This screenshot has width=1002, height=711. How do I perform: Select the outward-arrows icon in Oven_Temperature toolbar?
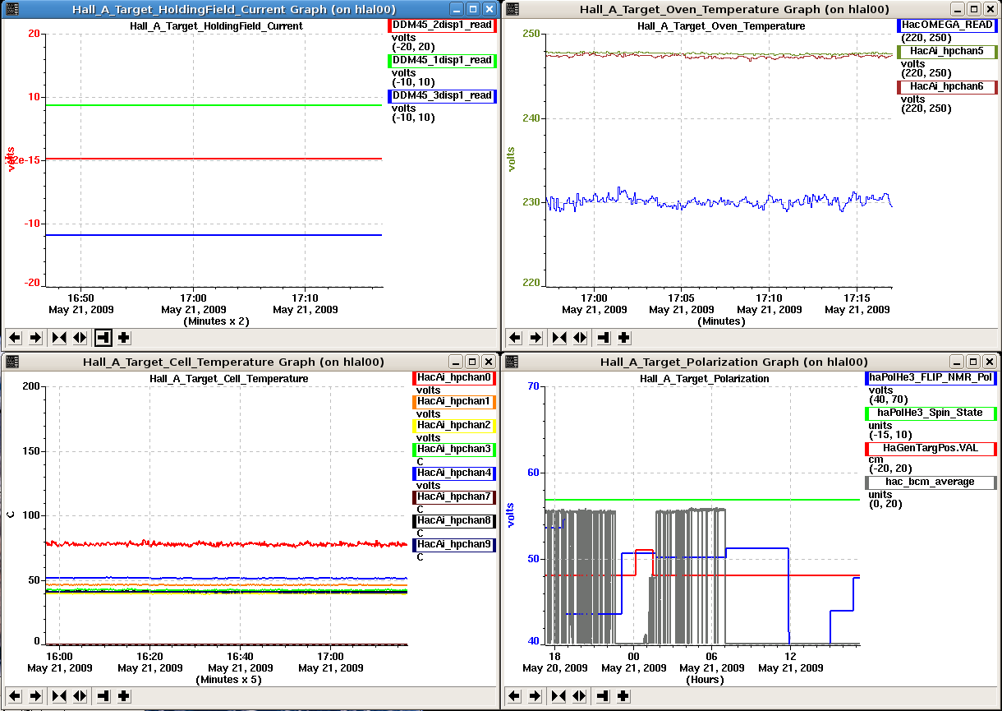point(580,337)
